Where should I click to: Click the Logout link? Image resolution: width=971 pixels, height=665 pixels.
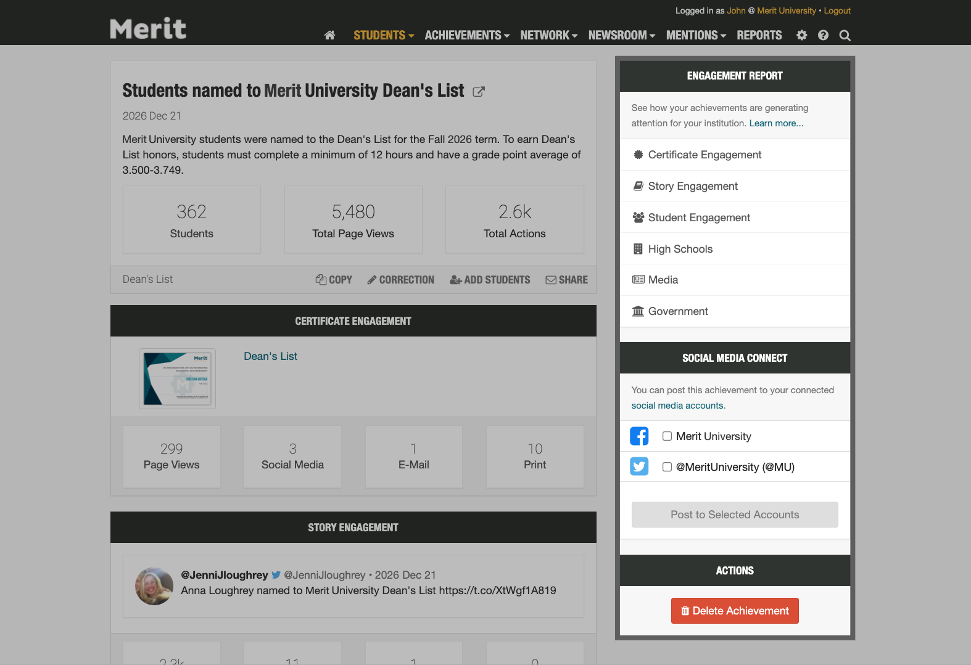click(x=837, y=10)
